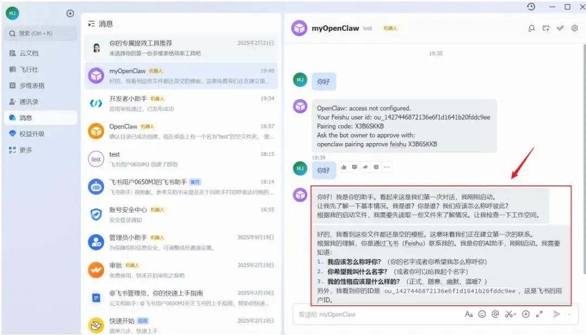This screenshot has height=335, width=586.
Task: Click the 开发者小助手 code bracket avatar
Action: click(96, 104)
